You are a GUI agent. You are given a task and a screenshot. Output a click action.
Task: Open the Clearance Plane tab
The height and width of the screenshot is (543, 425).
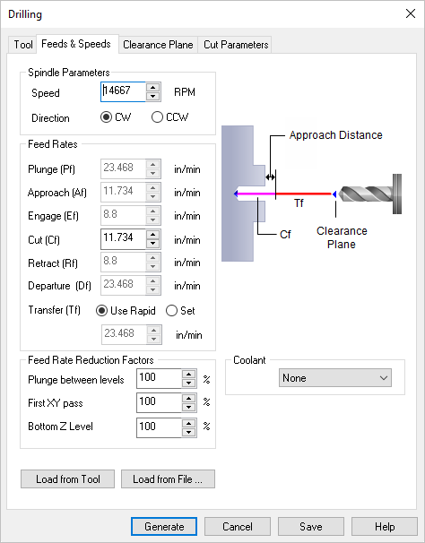(x=158, y=45)
